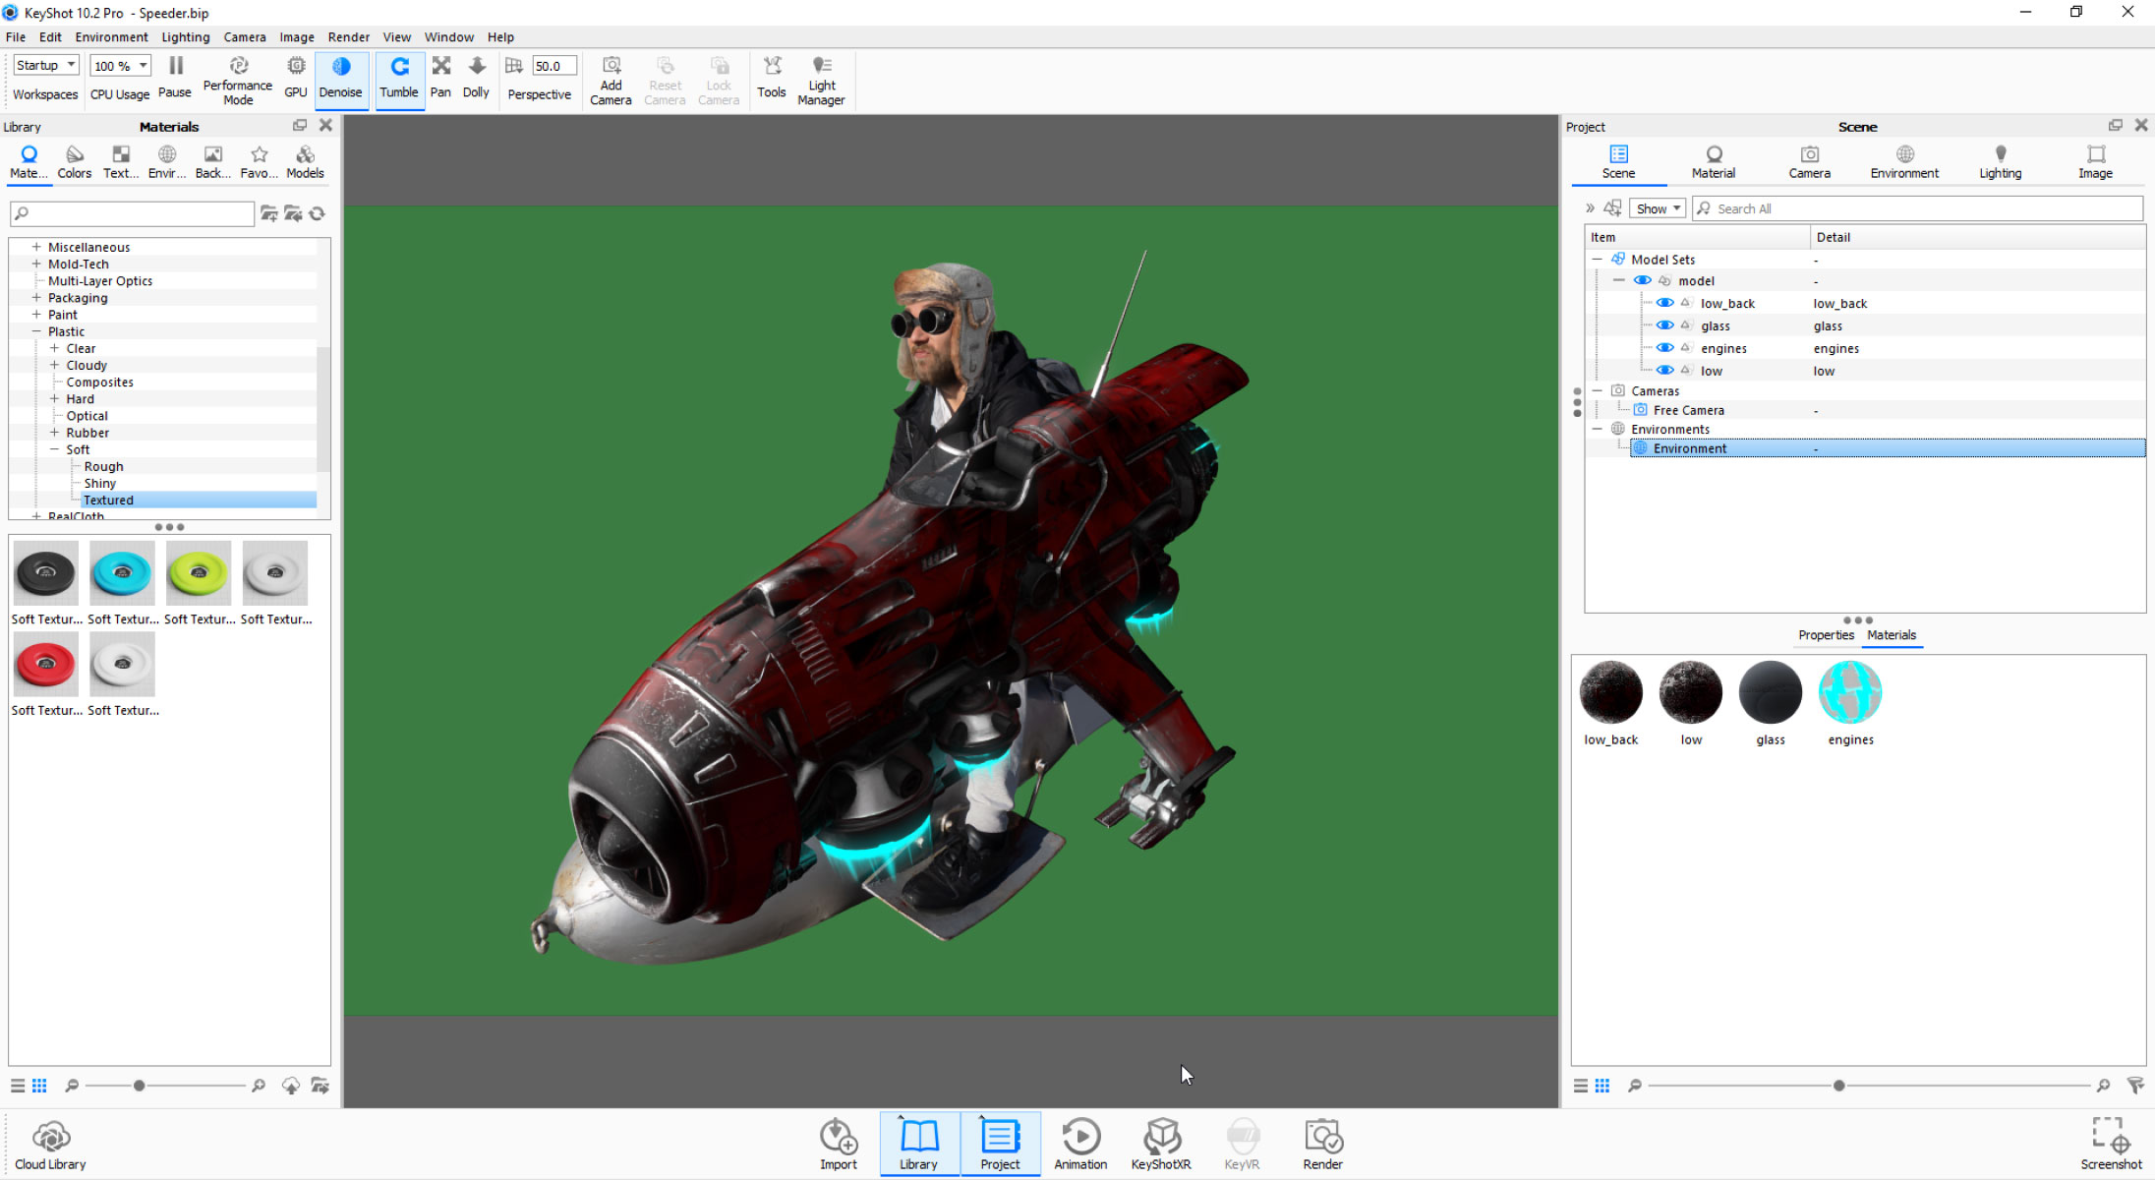
Task: Click the Import button
Action: click(839, 1144)
